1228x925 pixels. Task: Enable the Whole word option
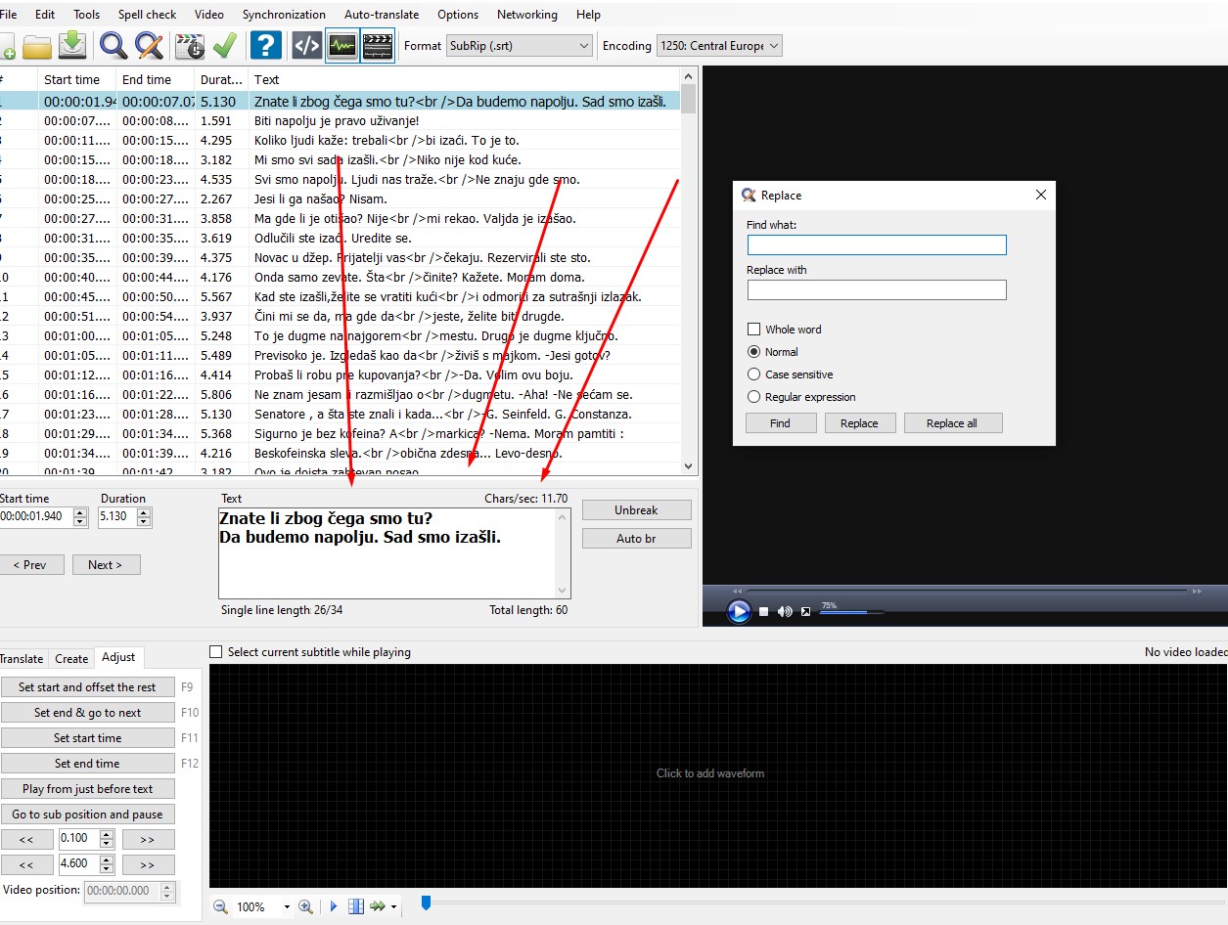[x=755, y=330]
